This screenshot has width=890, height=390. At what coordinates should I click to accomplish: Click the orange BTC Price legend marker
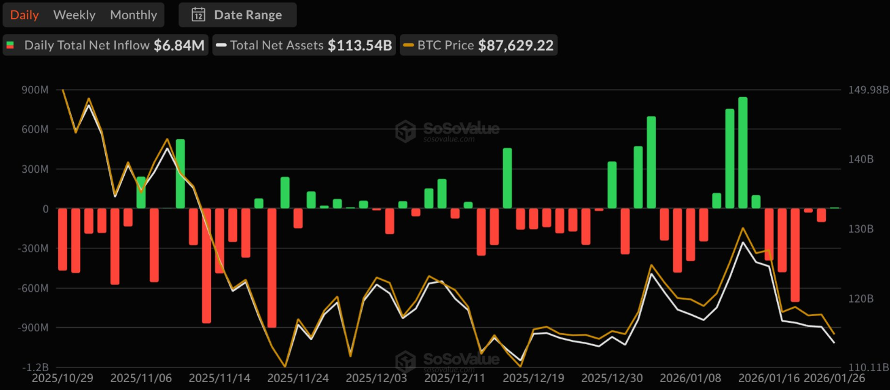click(x=408, y=45)
